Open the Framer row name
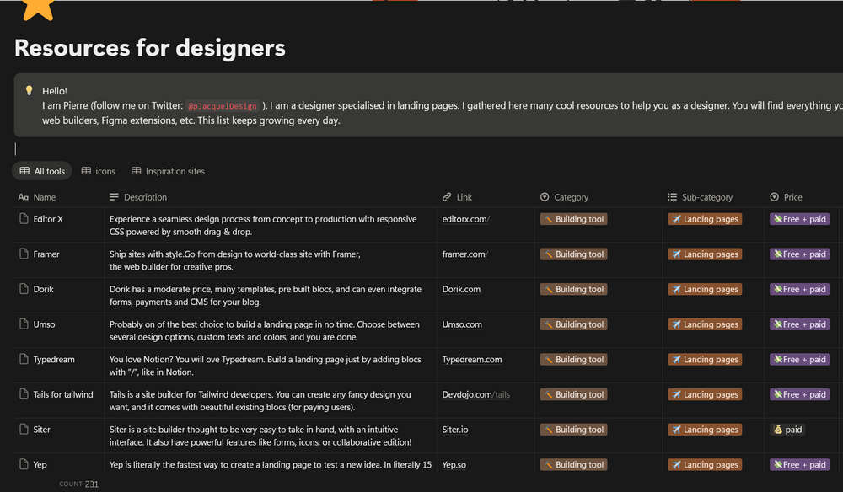This screenshot has width=843, height=492. [x=46, y=254]
